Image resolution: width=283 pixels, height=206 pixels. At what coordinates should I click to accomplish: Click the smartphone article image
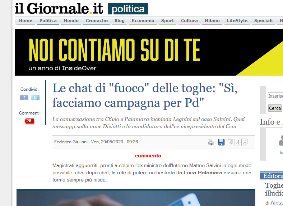136,197
